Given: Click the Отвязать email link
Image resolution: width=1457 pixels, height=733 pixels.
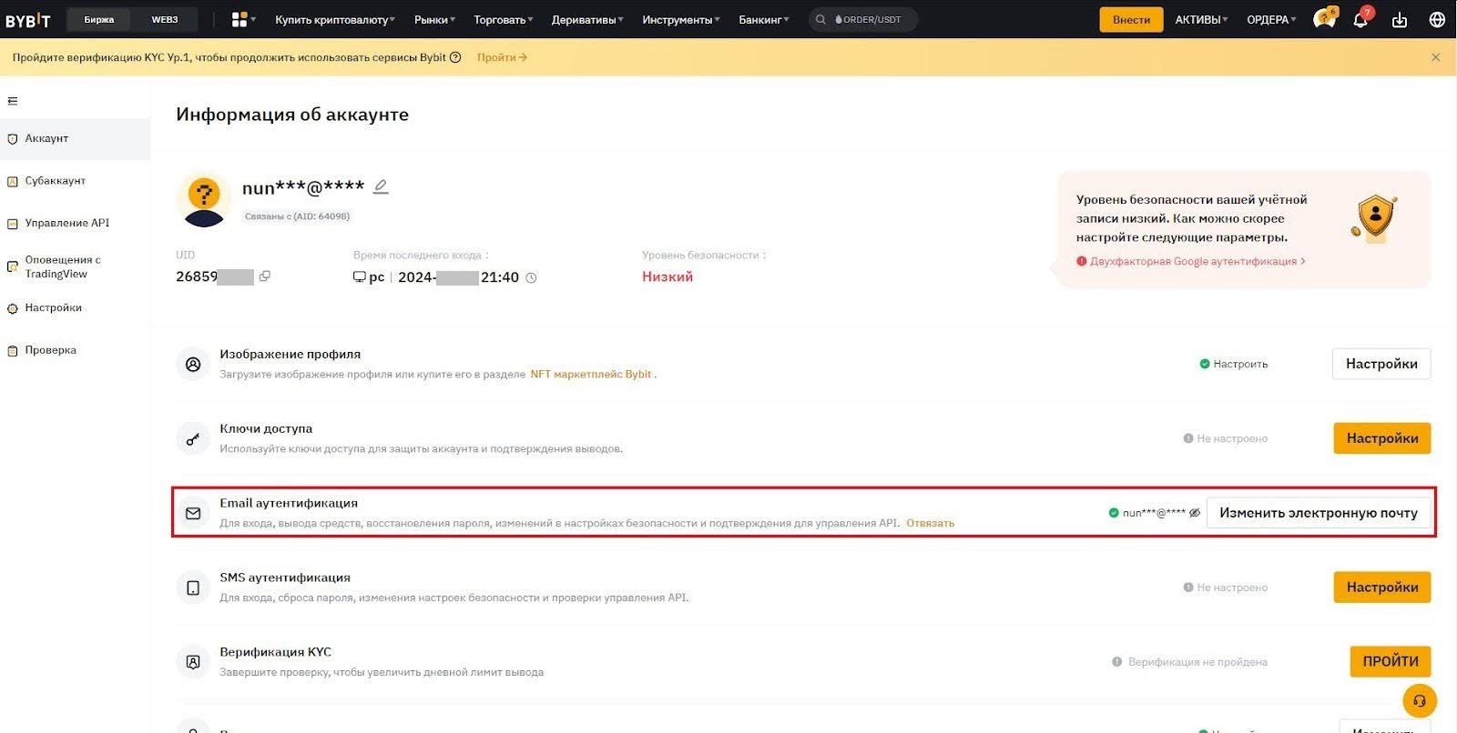Looking at the screenshot, I should [930, 523].
